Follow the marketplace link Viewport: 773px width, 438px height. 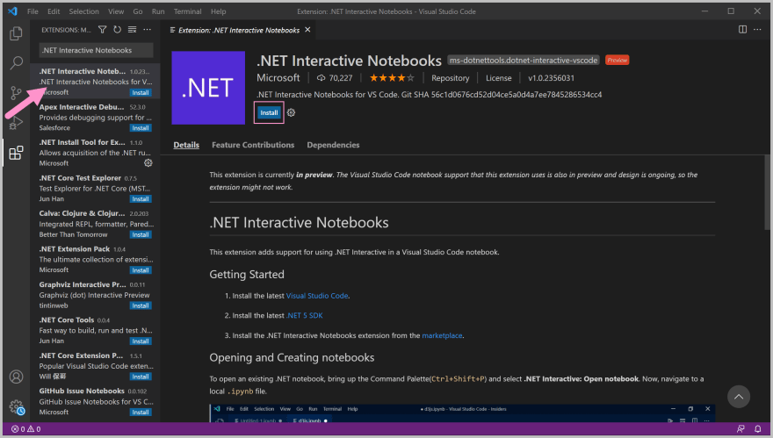(442, 335)
